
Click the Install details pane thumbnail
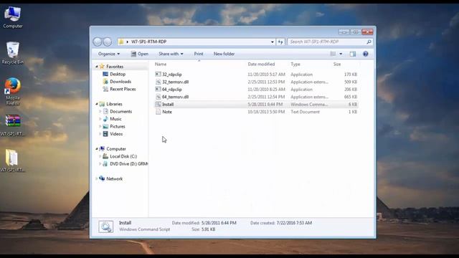[x=106, y=226]
